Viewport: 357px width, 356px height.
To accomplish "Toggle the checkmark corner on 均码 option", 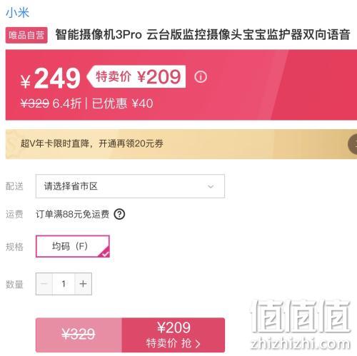I will coord(105,253).
